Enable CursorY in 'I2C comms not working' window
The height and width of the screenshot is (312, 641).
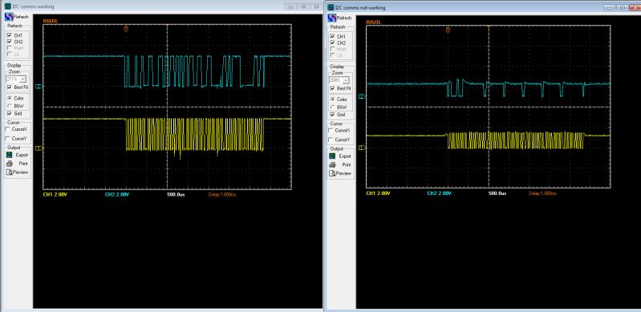[x=331, y=140]
